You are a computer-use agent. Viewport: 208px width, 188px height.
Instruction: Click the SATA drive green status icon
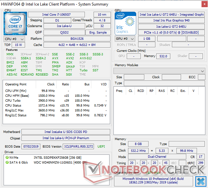point(7,162)
